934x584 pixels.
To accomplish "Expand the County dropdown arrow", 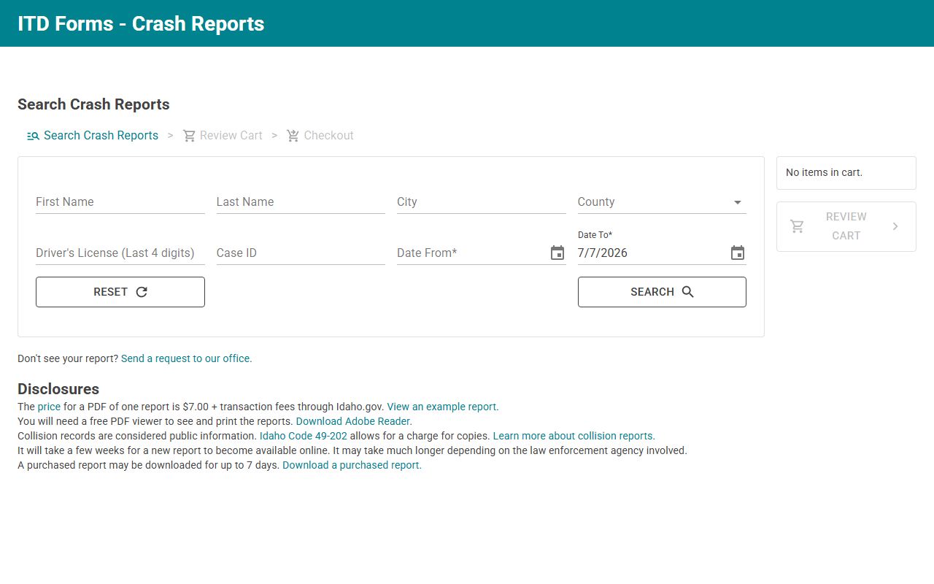I will pyautogui.click(x=738, y=202).
